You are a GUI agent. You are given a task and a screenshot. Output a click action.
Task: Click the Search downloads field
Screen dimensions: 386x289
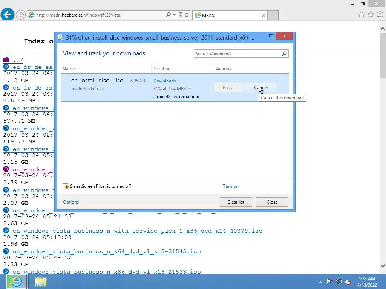[237, 53]
